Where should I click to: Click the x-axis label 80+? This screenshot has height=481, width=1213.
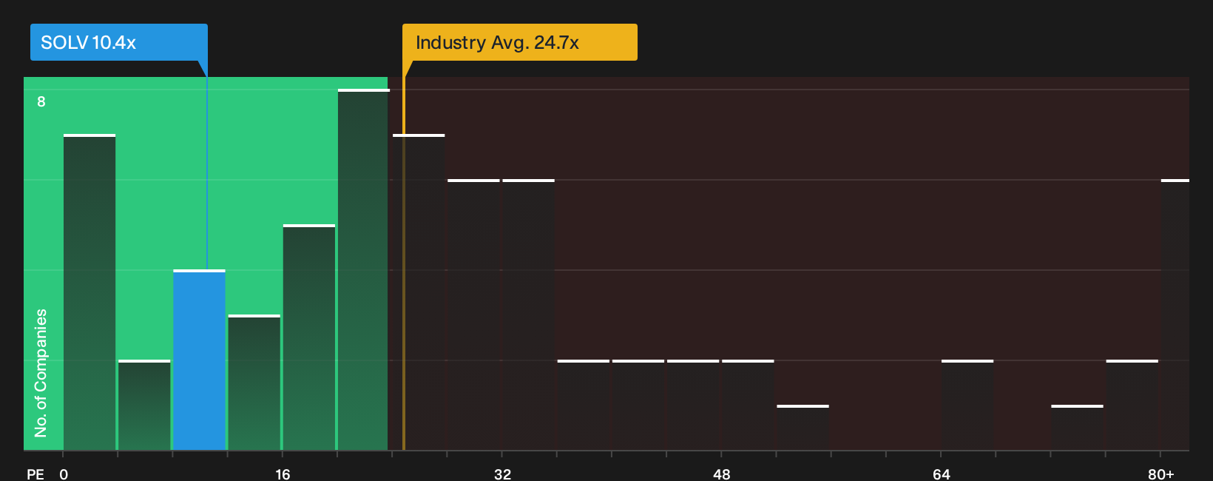pos(1160,474)
